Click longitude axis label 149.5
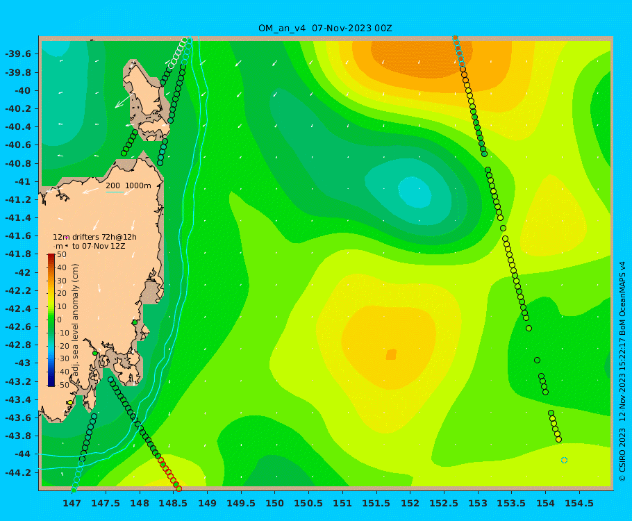The height and width of the screenshot is (521, 632). [x=241, y=503]
